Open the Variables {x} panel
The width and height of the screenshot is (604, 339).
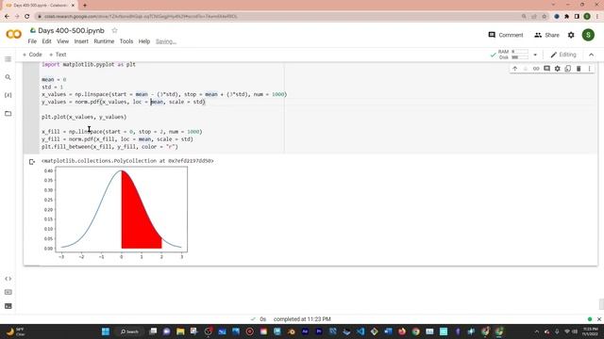click(8, 95)
